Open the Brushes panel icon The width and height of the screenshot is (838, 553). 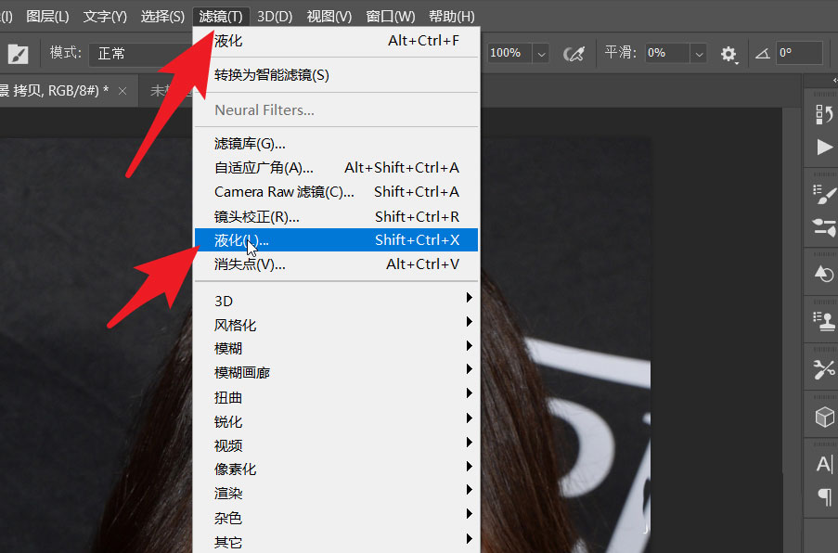pos(823,227)
